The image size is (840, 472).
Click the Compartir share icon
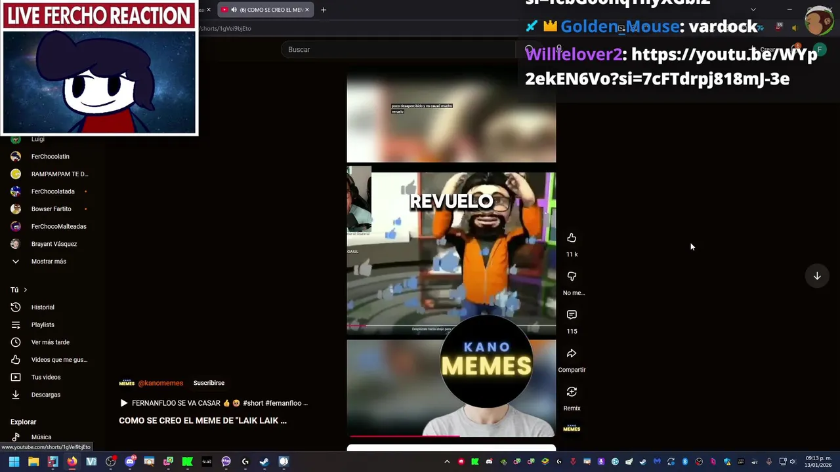(572, 353)
